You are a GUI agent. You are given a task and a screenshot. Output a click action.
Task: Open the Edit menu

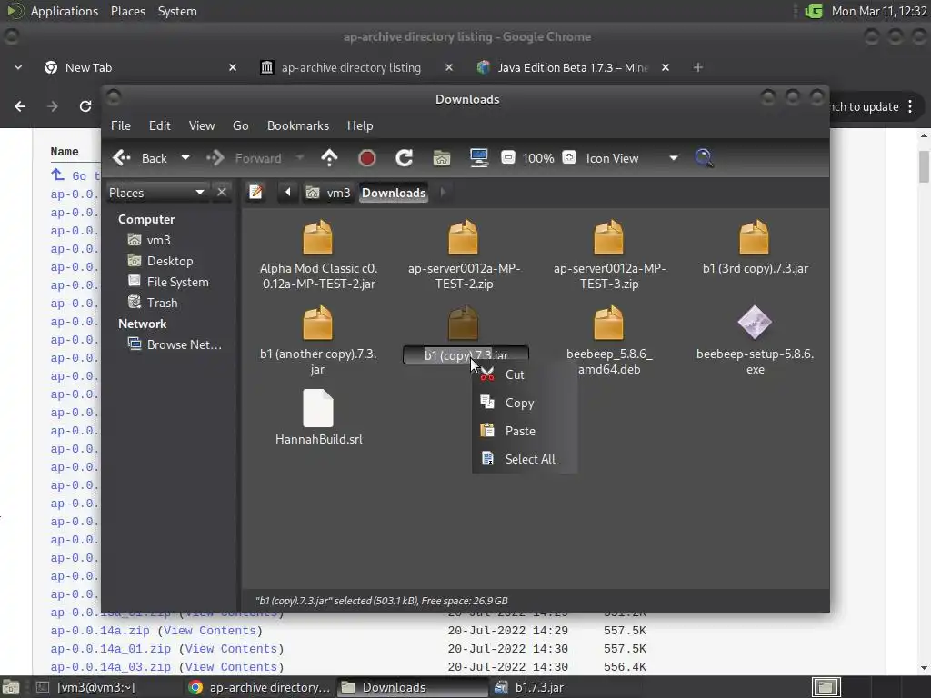(x=159, y=125)
